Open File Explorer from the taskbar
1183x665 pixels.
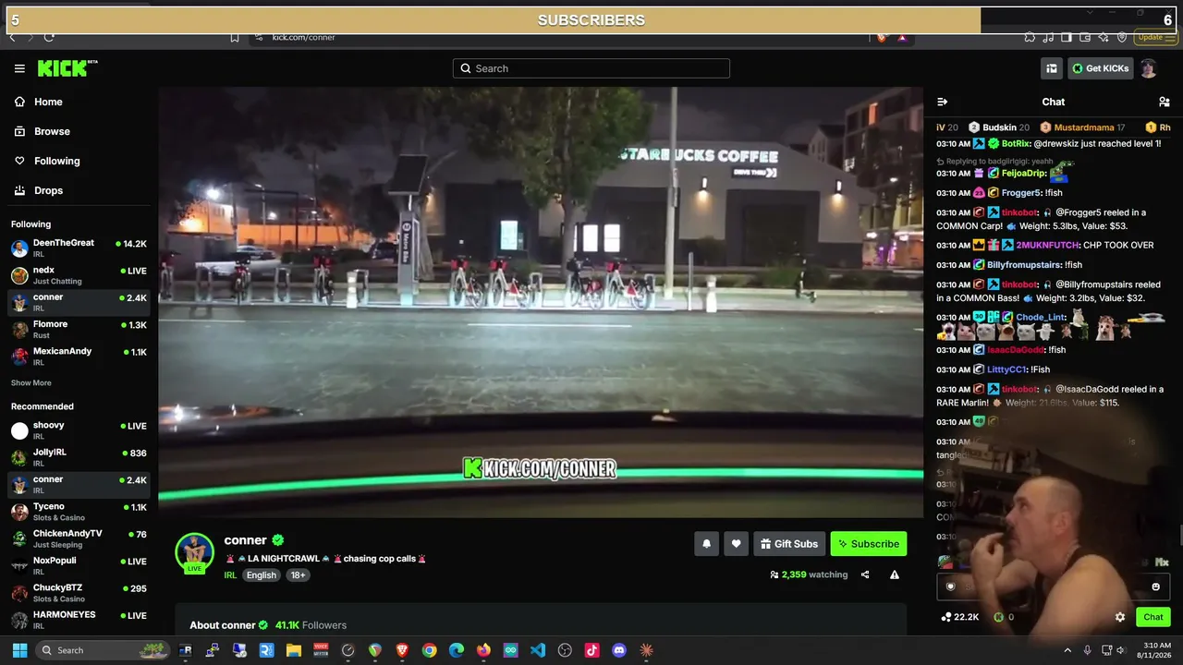[294, 650]
